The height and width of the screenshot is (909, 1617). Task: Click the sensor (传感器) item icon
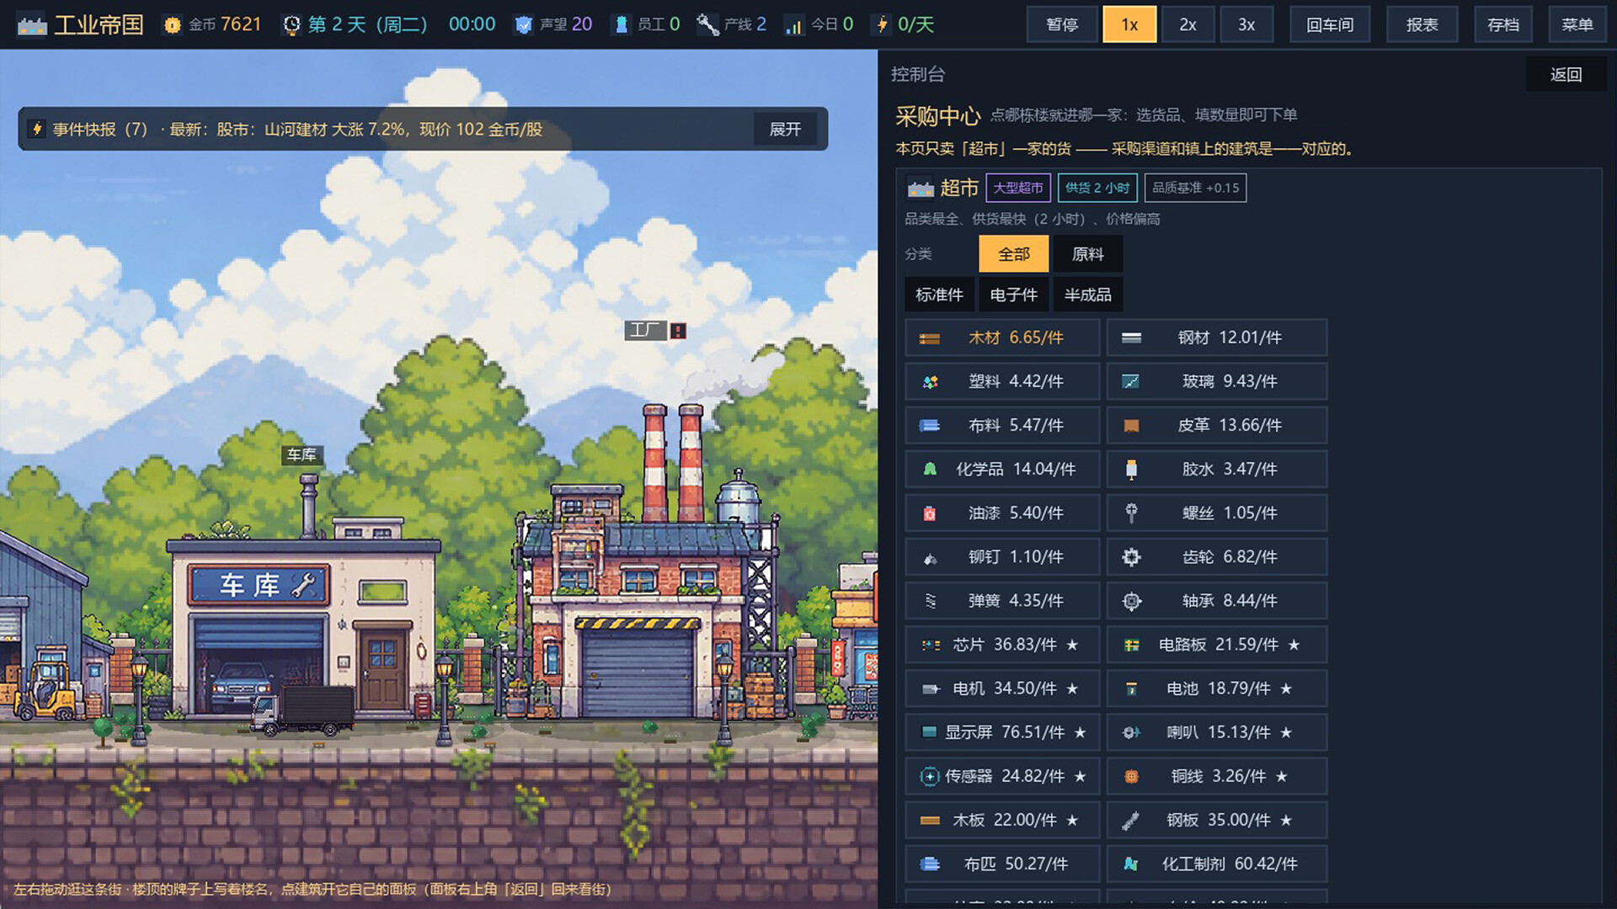(929, 776)
